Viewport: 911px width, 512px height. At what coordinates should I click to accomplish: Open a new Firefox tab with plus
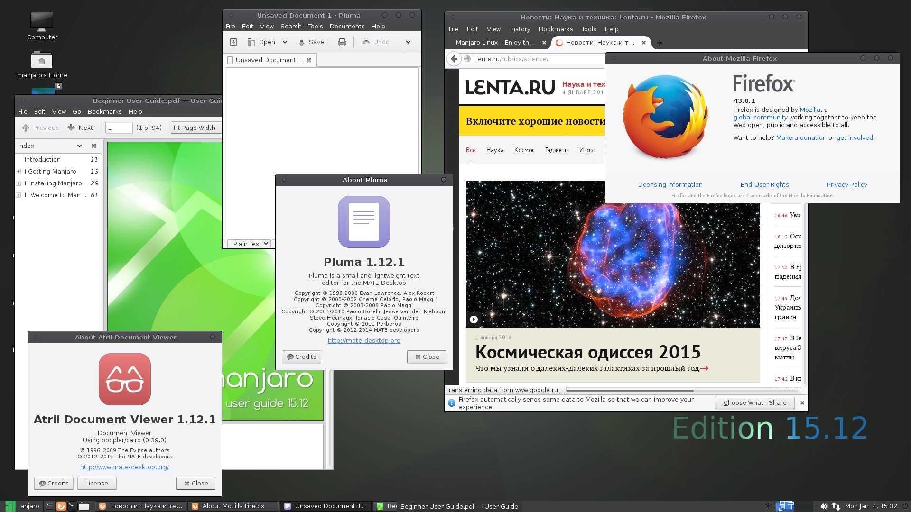coord(660,43)
